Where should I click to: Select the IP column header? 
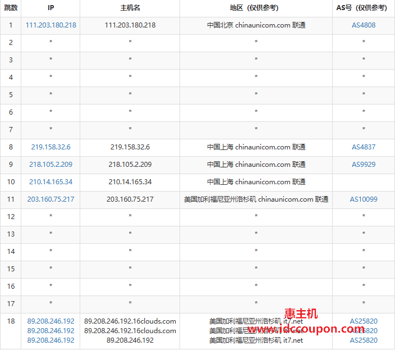point(50,8)
